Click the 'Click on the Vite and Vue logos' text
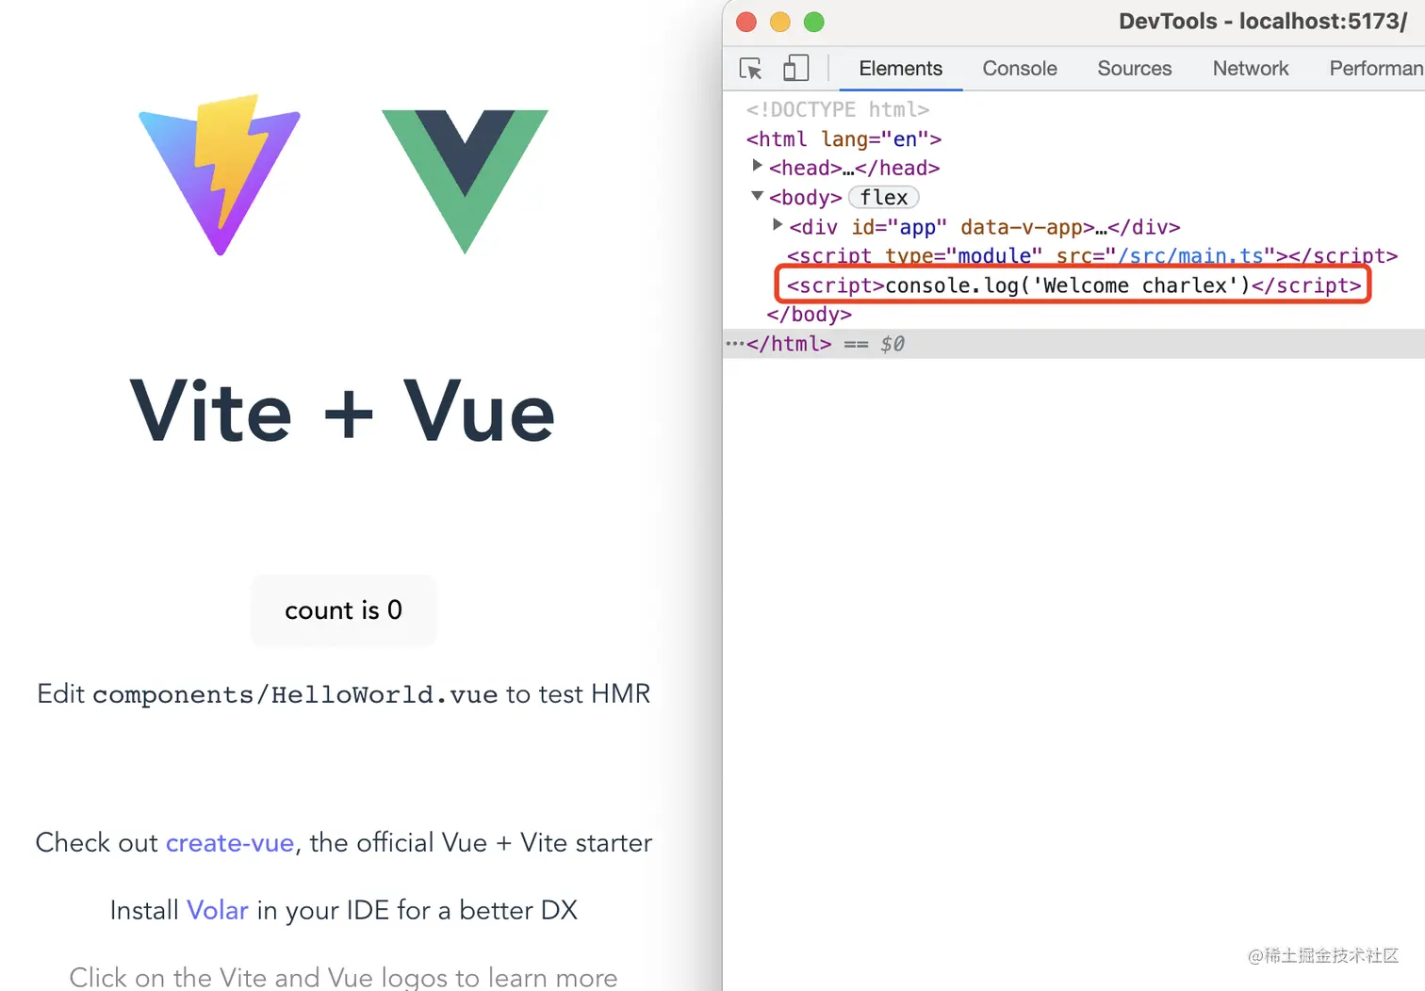This screenshot has height=991, width=1425. [343, 977]
